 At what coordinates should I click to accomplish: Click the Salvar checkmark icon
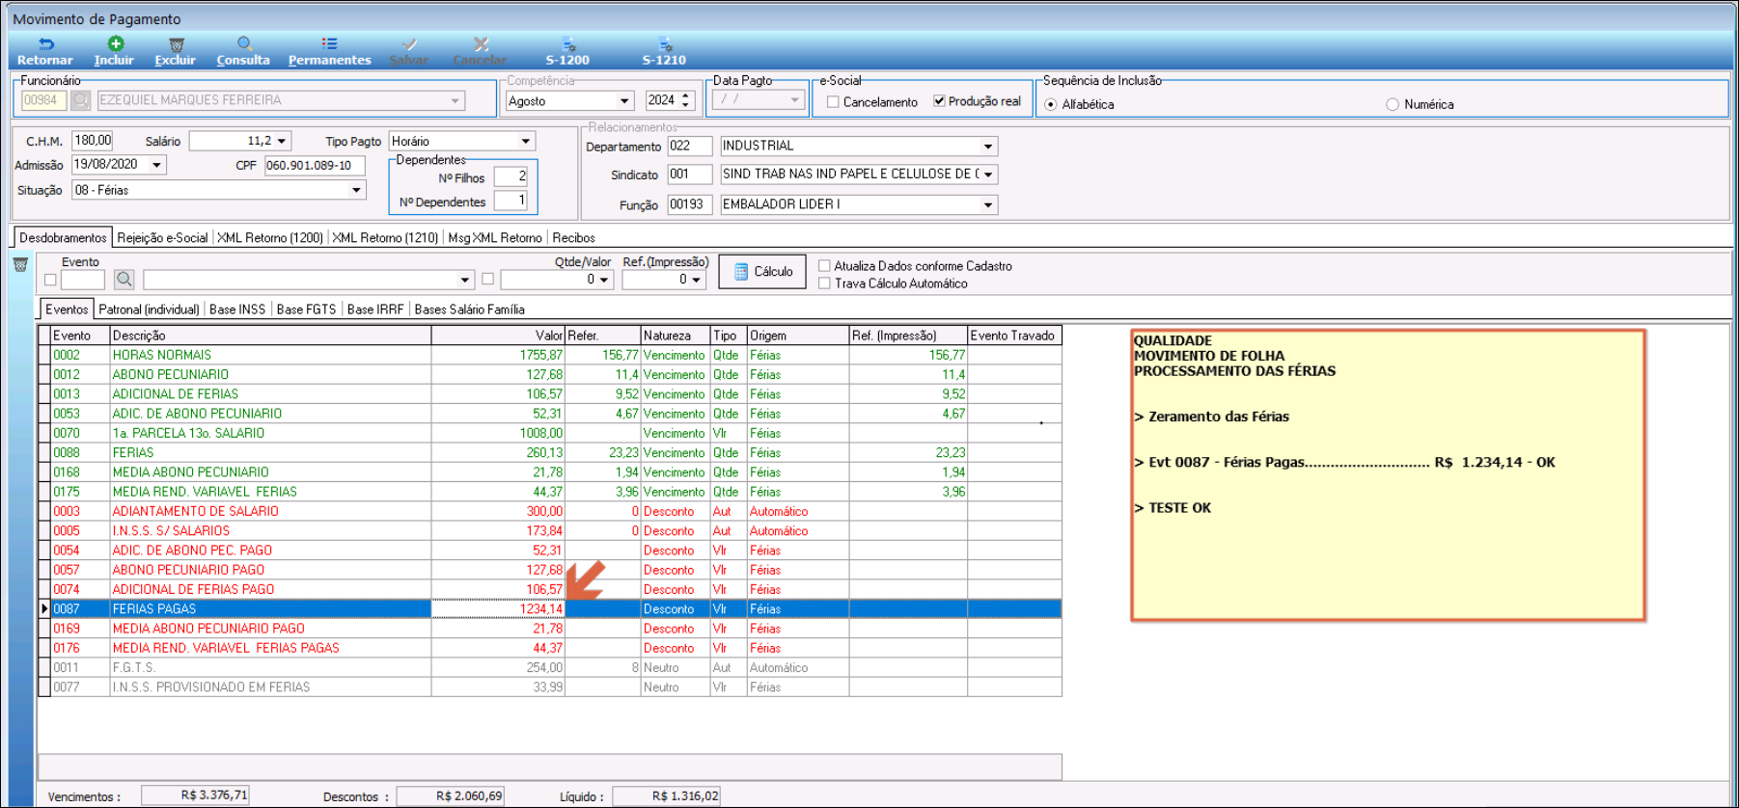tap(409, 44)
